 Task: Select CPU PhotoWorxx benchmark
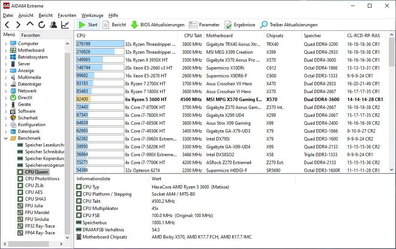pos(38,179)
